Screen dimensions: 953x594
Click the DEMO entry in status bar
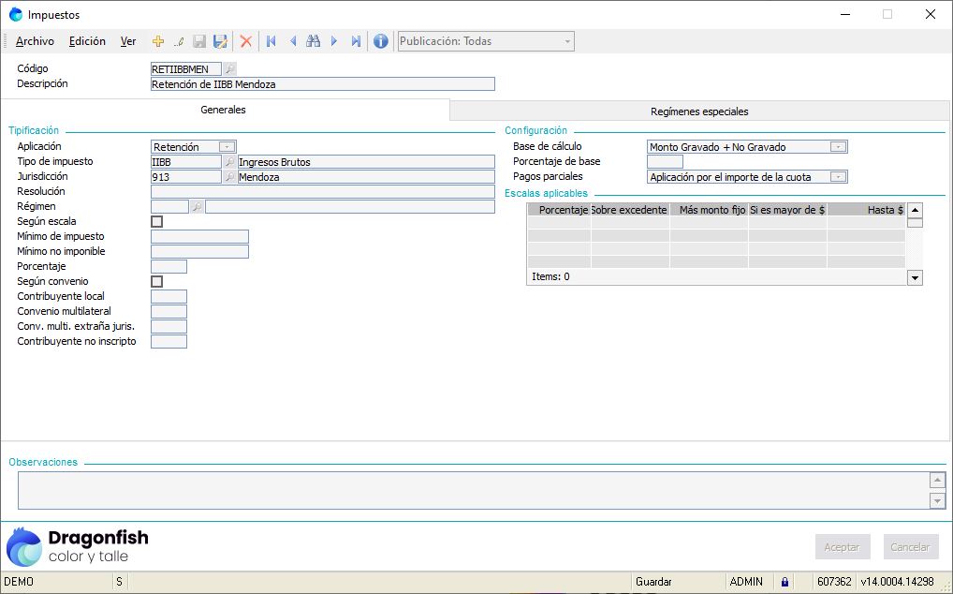(x=19, y=582)
